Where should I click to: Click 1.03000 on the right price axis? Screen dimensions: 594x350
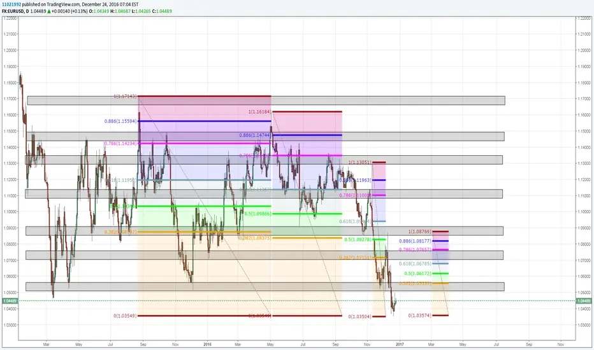pyautogui.click(x=584, y=325)
